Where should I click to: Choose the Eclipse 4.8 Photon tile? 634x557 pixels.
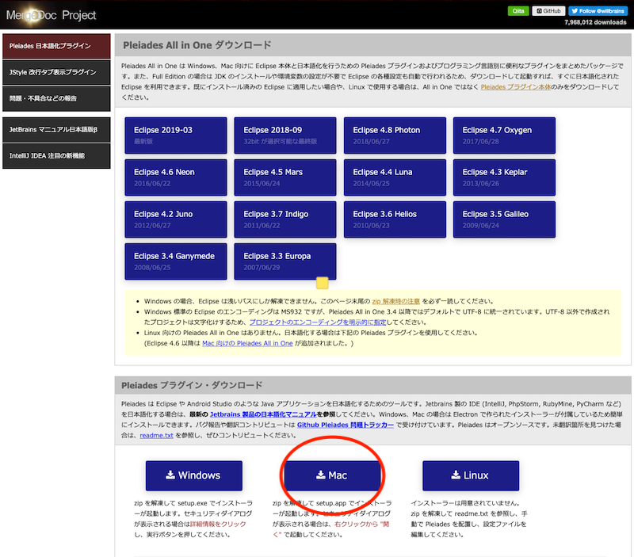(395, 135)
